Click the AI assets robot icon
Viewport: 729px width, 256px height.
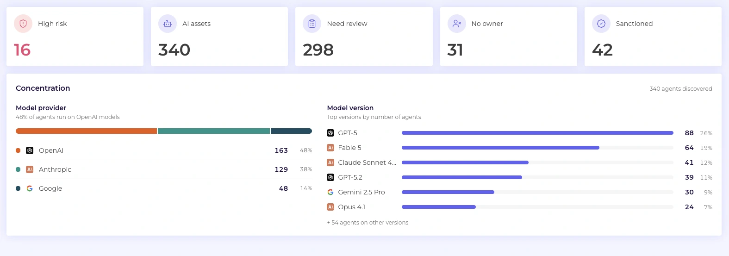[168, 24]
